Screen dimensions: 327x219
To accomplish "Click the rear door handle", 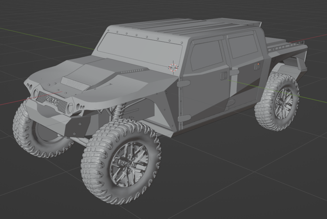I will click(257, 66).
